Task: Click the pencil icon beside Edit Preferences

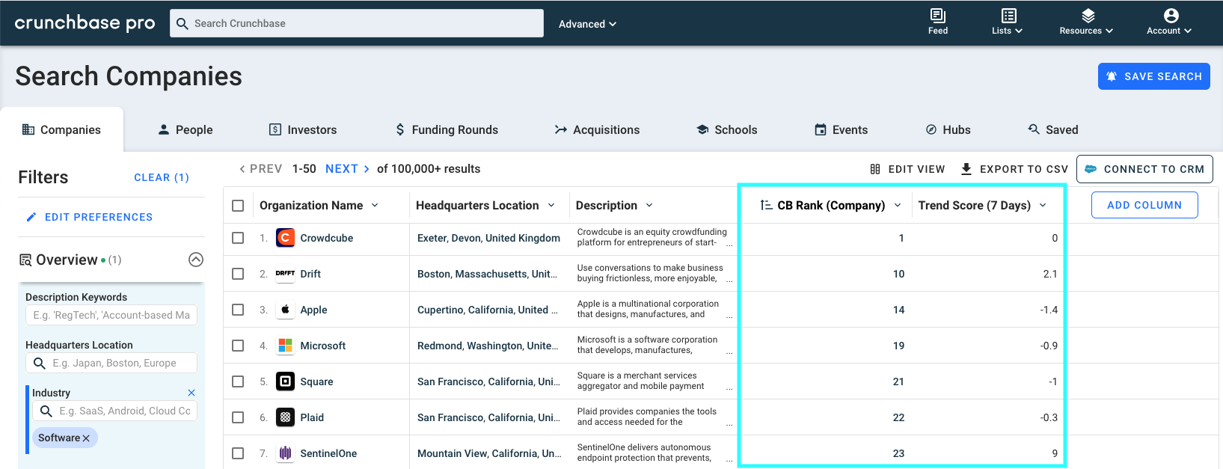Action: click(x=31, y=217)
